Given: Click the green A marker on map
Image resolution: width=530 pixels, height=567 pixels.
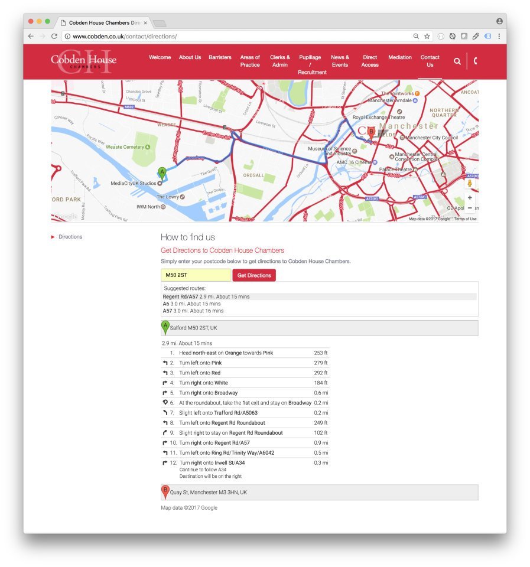Looking at the screenshot, I should (x=162, y=173).
